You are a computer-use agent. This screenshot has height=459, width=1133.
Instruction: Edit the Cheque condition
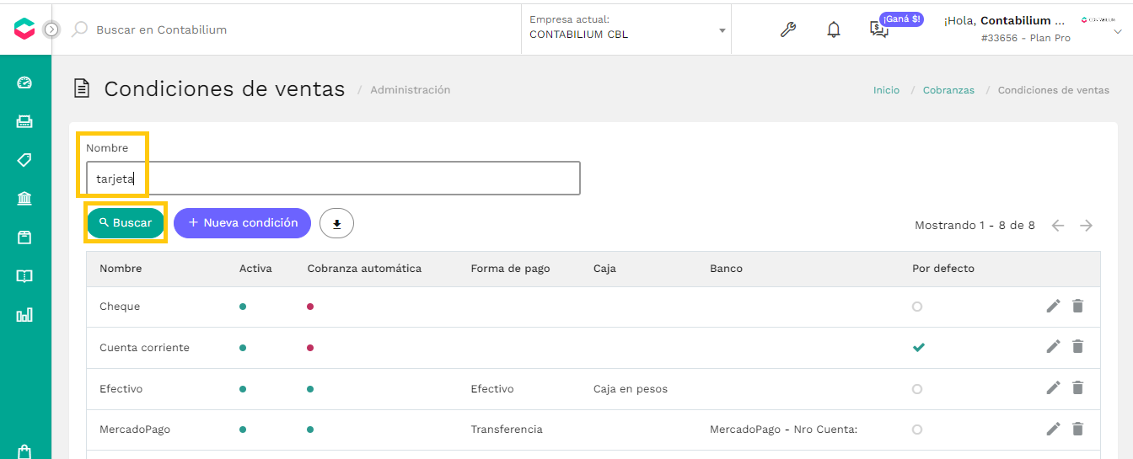click(x=1053, y=306)
